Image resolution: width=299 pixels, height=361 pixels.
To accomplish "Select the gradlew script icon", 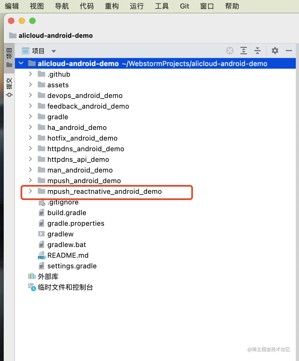I will point(41,234).
